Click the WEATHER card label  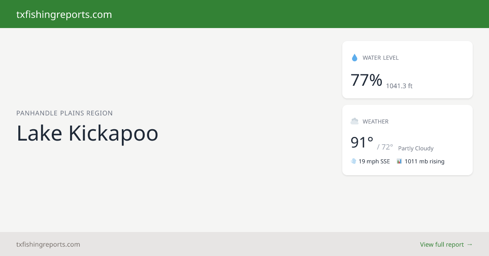376,121
